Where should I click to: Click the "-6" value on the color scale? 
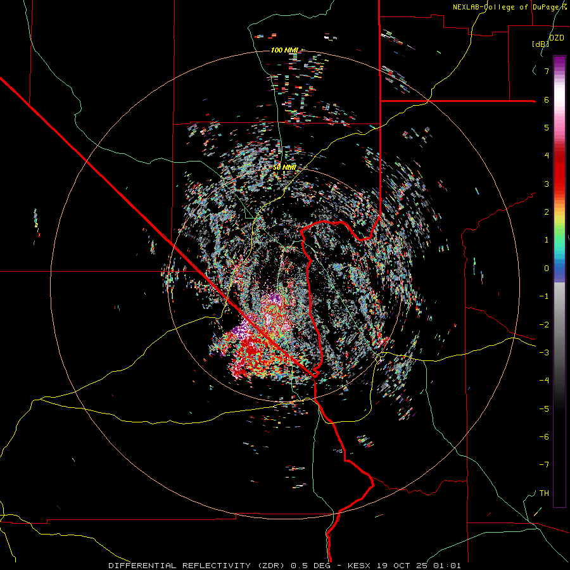point(544,437)
